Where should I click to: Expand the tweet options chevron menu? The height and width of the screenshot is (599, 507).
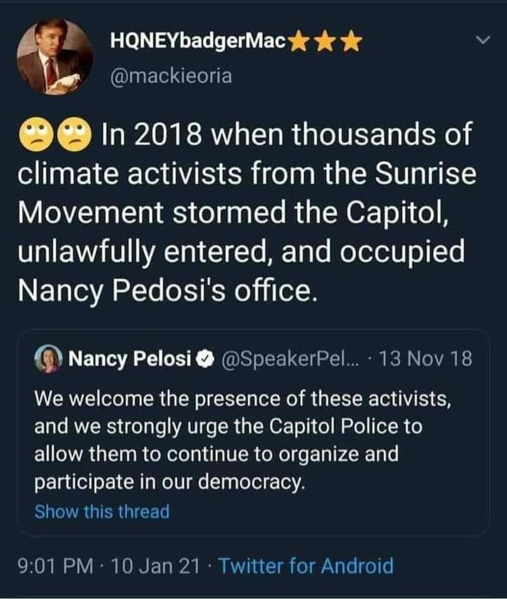483,40
